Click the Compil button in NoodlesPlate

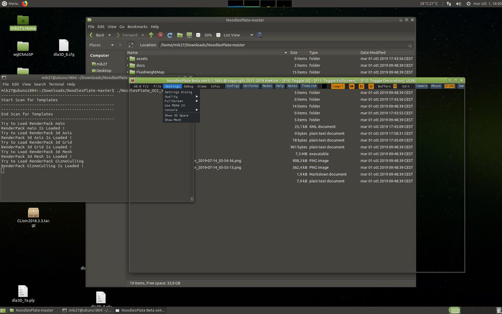338,86
